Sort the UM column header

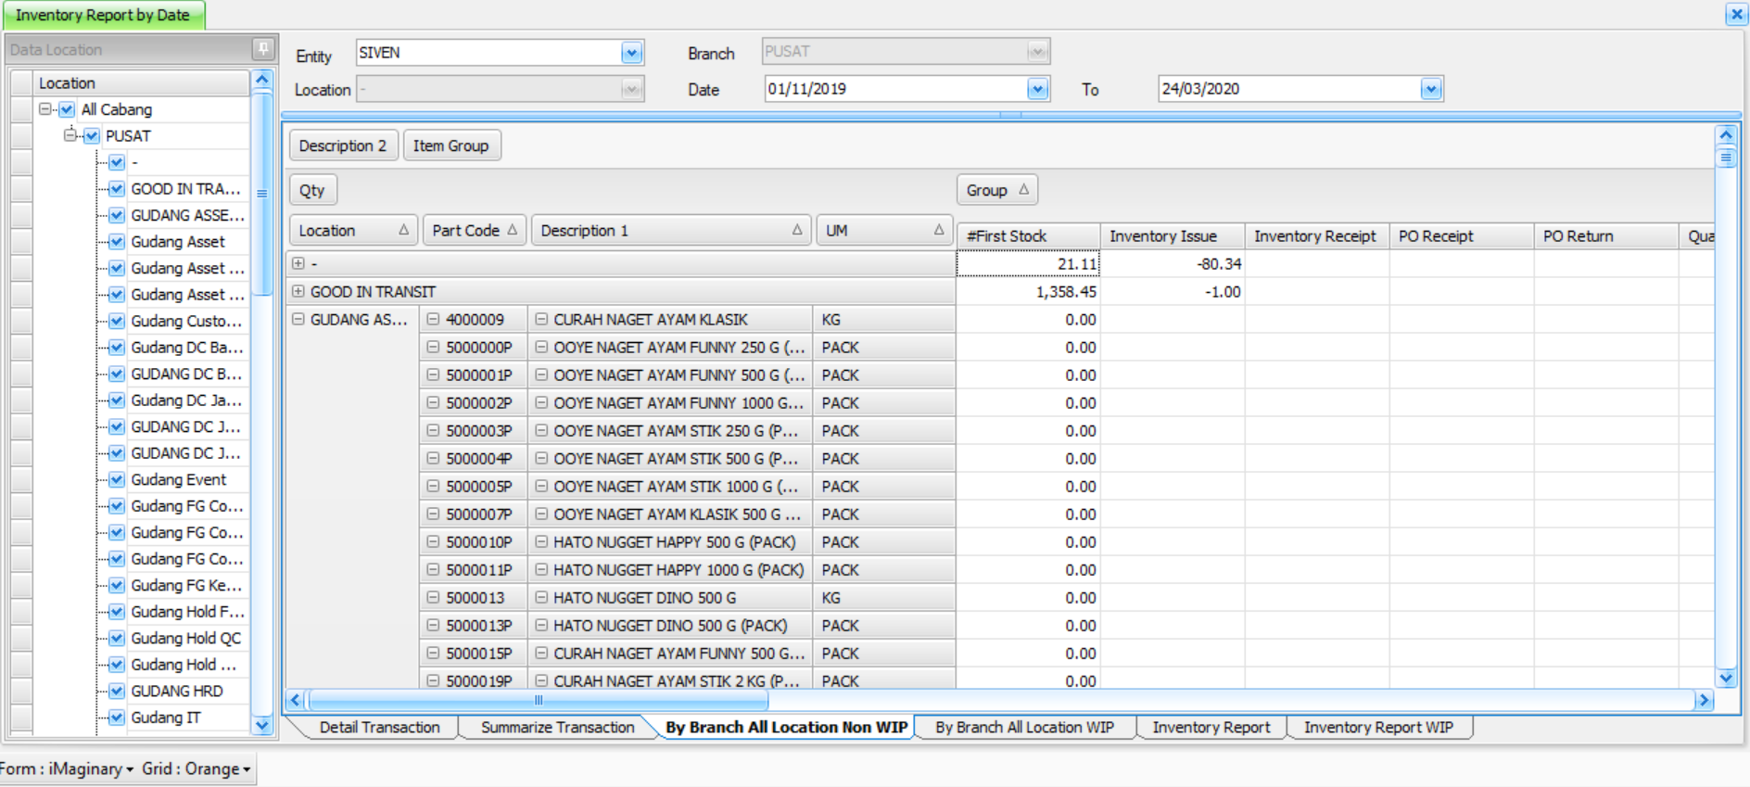(884, 230)
